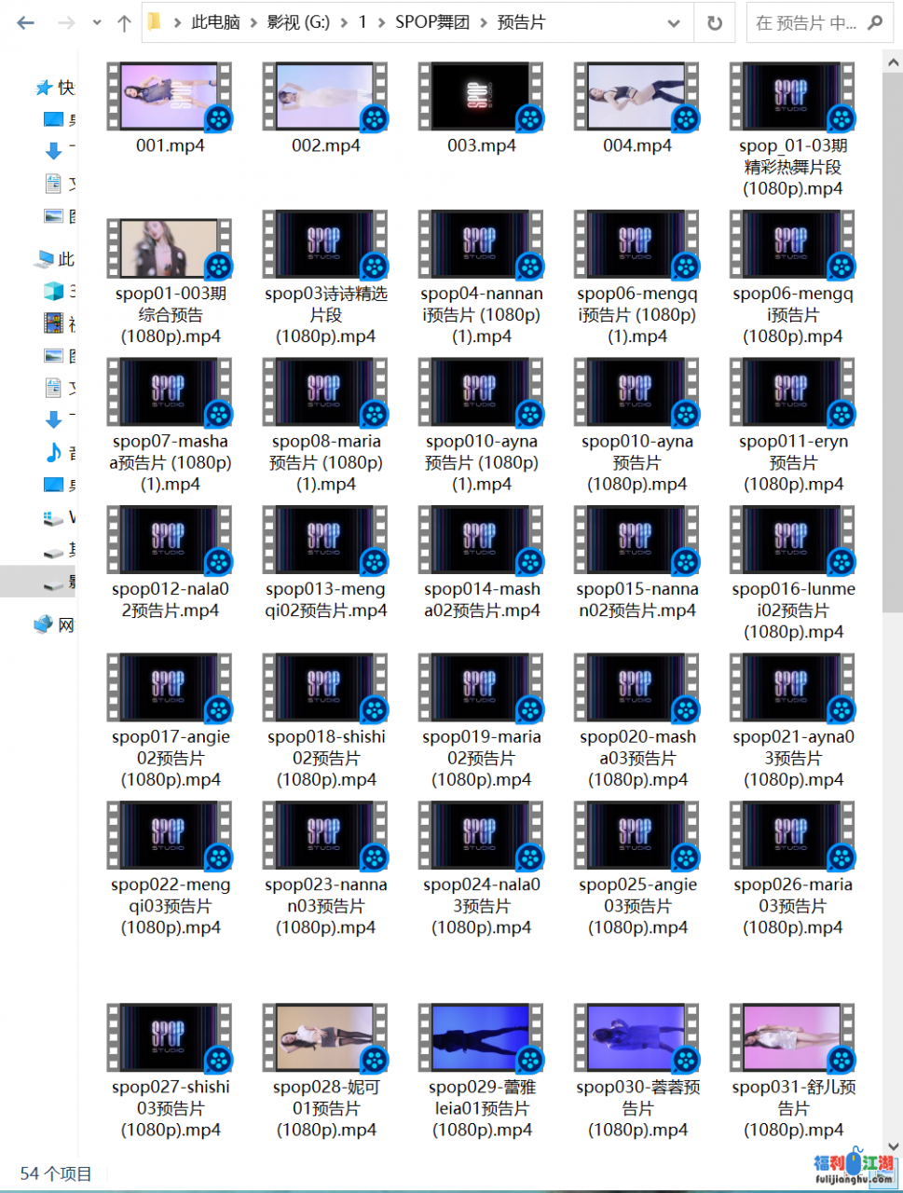Open Videos film icon in sidebar
Image resolution: width=903 pixels, height=1193 pixels.
coord(54,323)
